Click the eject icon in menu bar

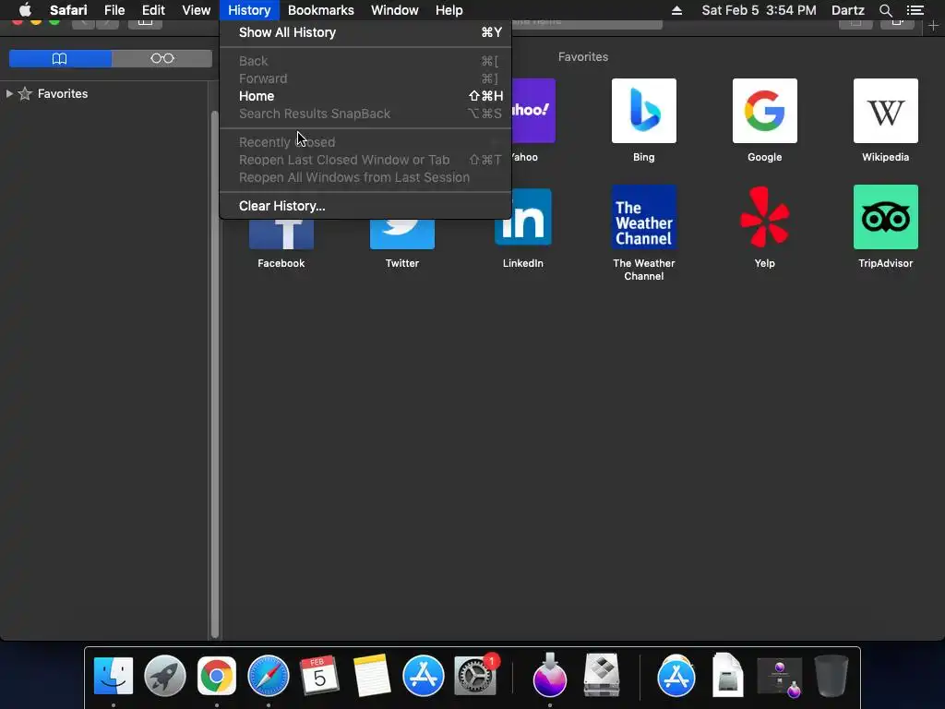pyautogui.click(x=676, y=10)
